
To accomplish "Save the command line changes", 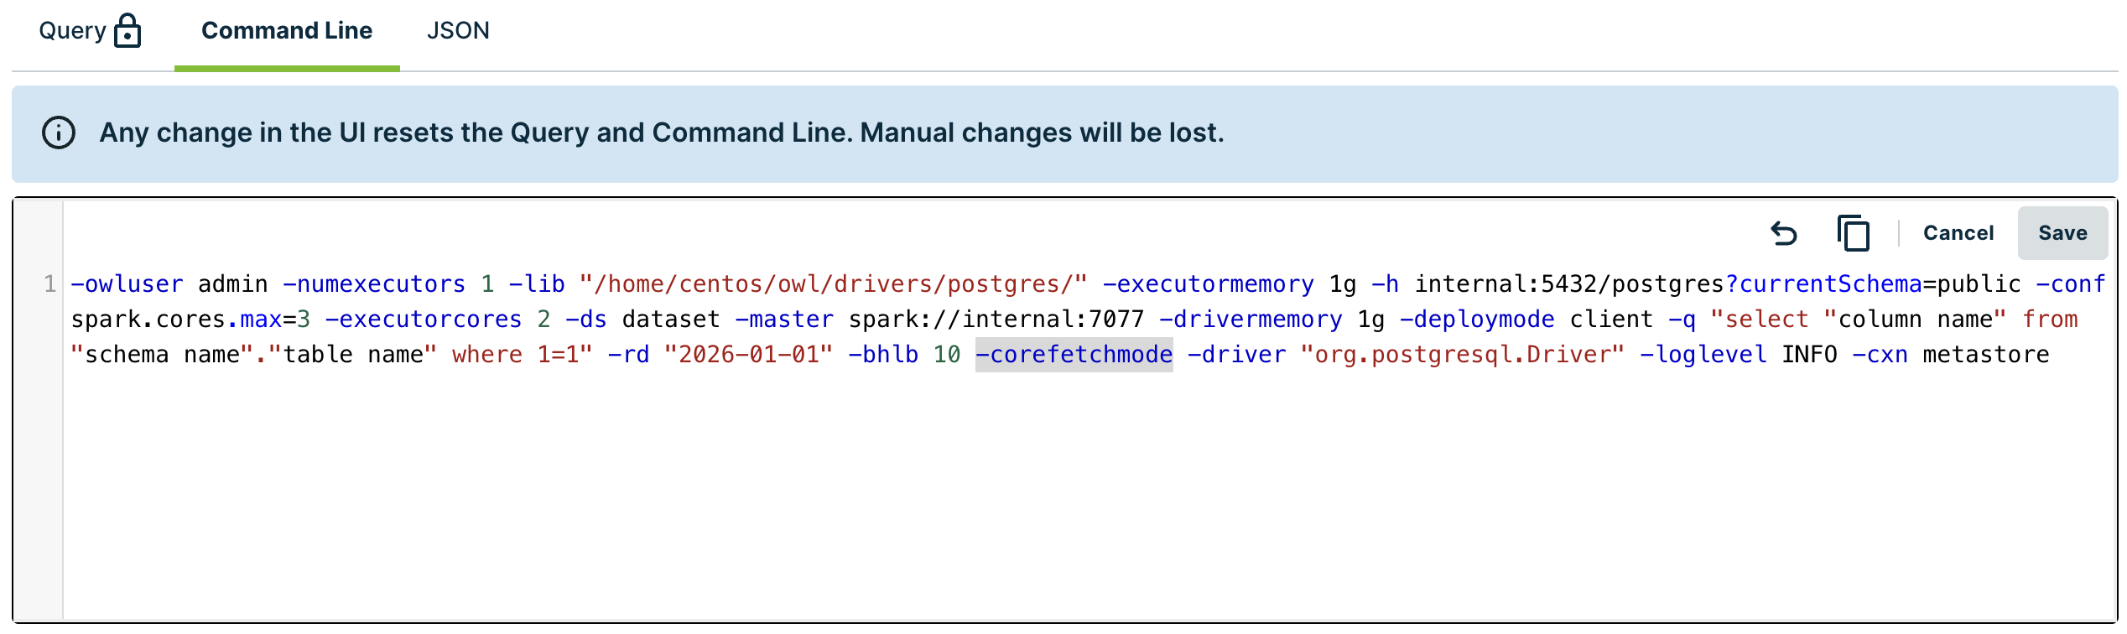I will click(2062, 233).
